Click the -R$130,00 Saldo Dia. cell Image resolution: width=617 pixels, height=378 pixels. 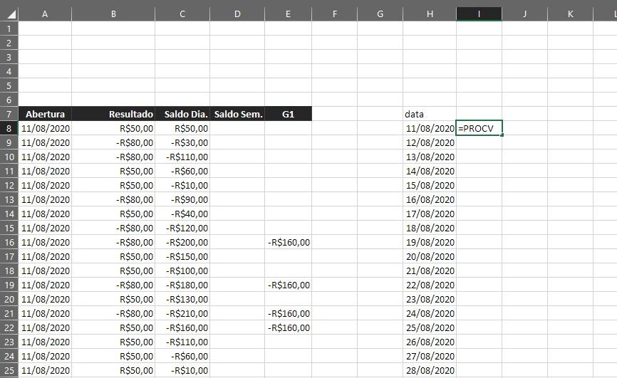point(182,299)
